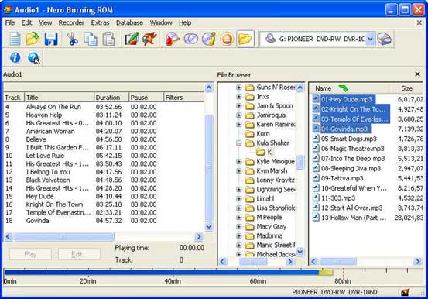Click file list scroll right arrow
428x299 pixels.
point(418,262)
